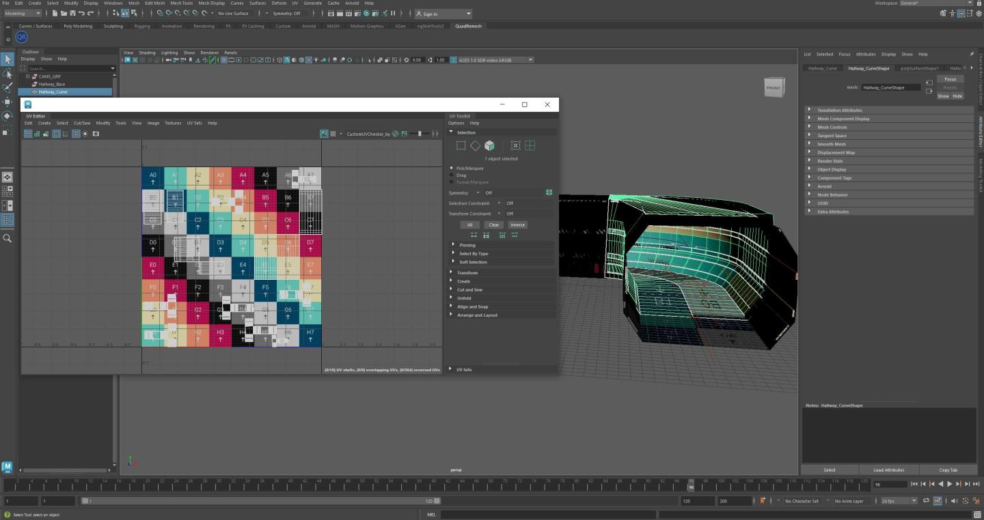The width and height of the screenshot is (984, 520).
Task: Click the go to input connection icon beside mesh field
Action: [929, 83]
